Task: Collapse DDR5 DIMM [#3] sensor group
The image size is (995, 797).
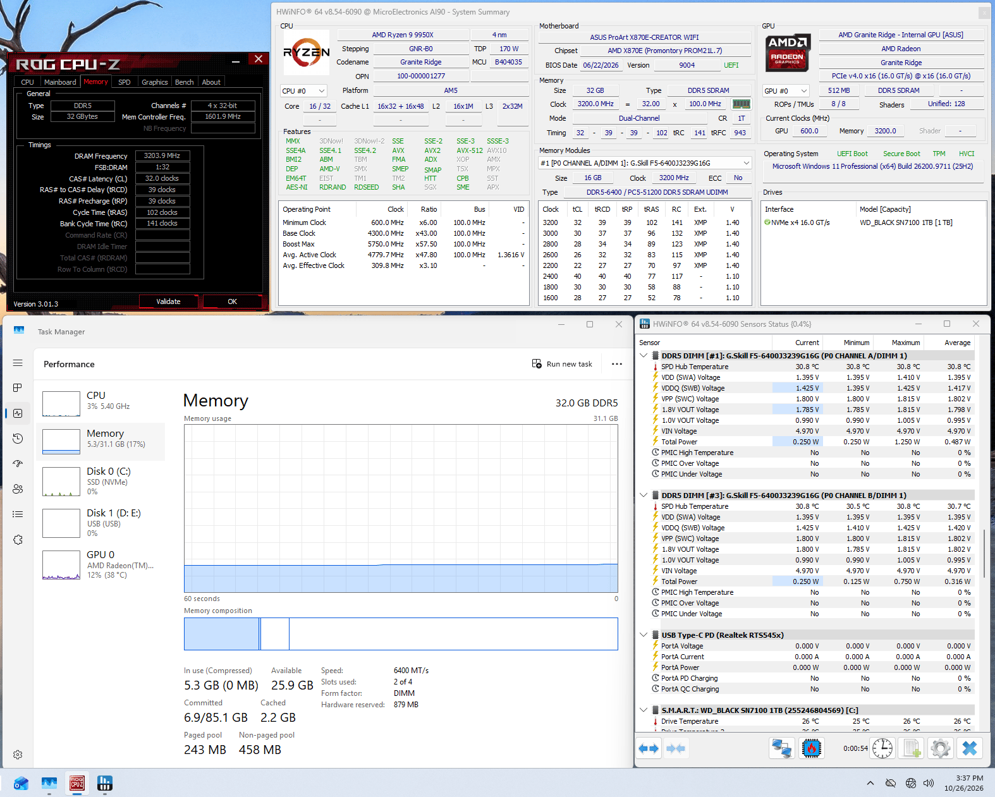Action: point(644,496)
